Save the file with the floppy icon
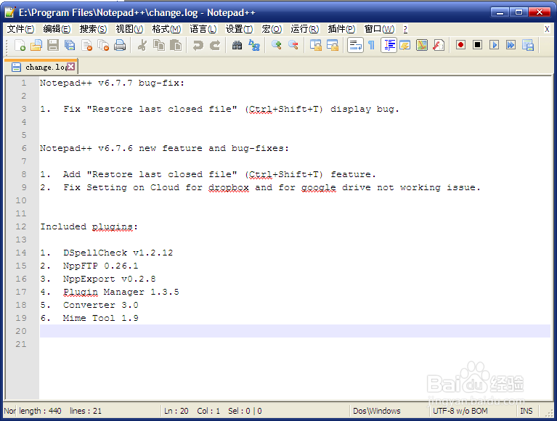Image resolution: width=557 pixels, height=421 pixels. tap(53, 45)
